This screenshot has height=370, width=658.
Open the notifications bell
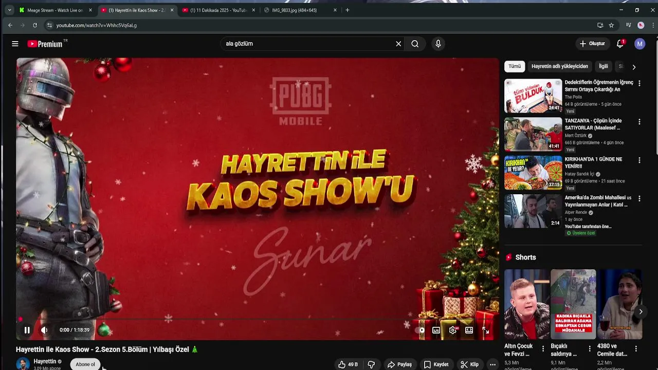point(620,44)
